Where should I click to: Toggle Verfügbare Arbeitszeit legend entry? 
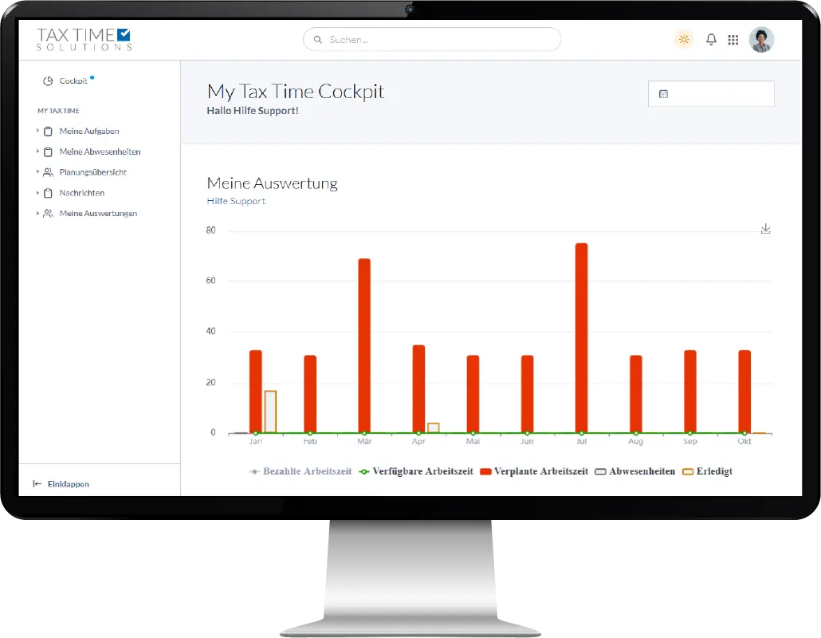(416, 471)
